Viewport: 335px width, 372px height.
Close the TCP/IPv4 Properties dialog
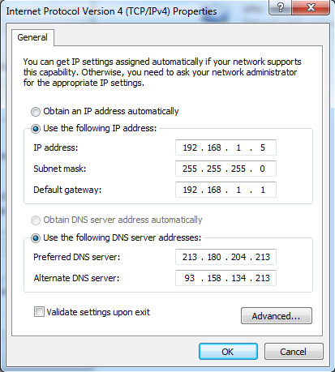coord(311,7)
